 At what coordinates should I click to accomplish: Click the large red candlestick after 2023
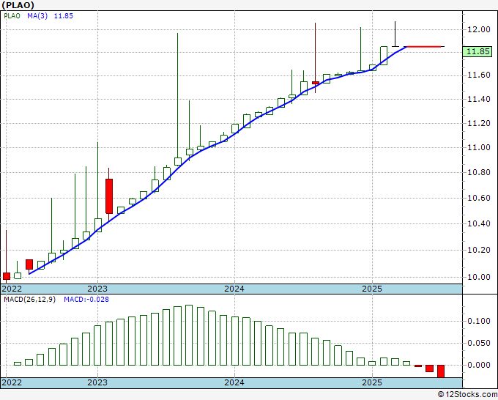point(109,196)
